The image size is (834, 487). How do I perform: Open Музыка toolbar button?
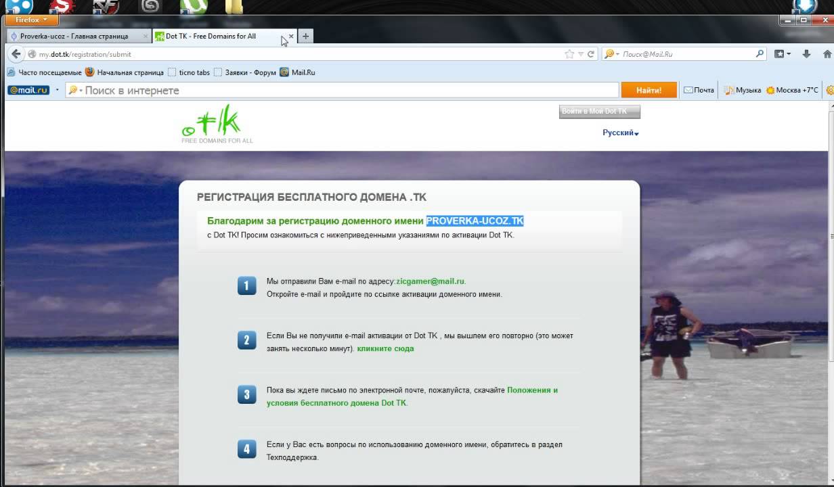click(743, 90)
